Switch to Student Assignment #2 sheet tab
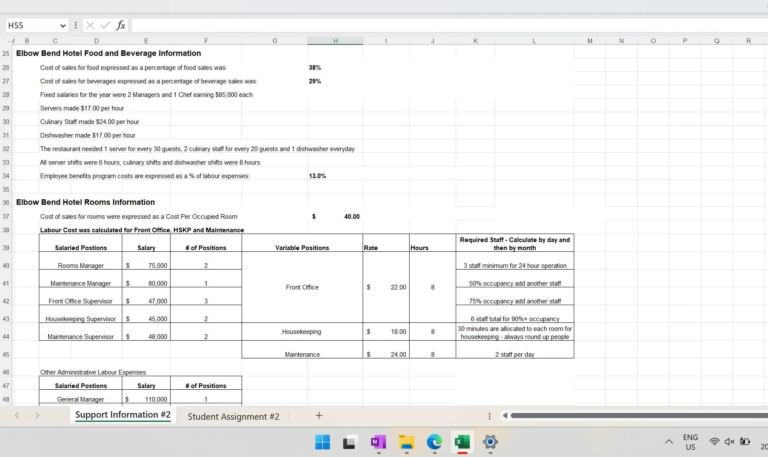 (234, 417)
